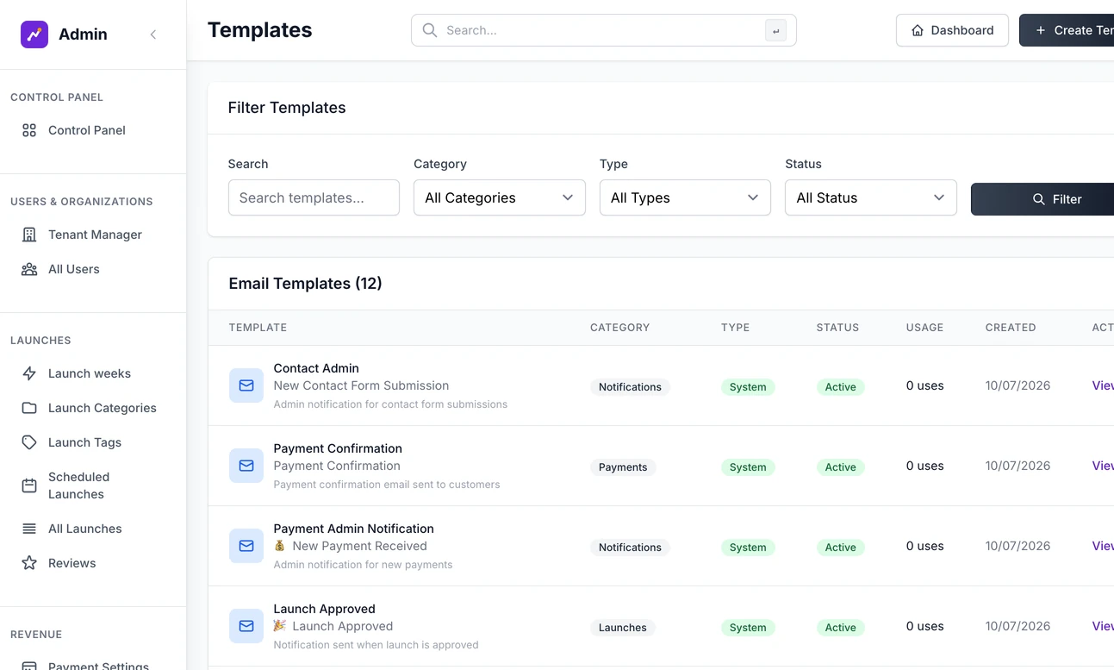Screen dimensions: 1114x670
Task: Click the Create Template button
Action: click(x=1067, y=30)
